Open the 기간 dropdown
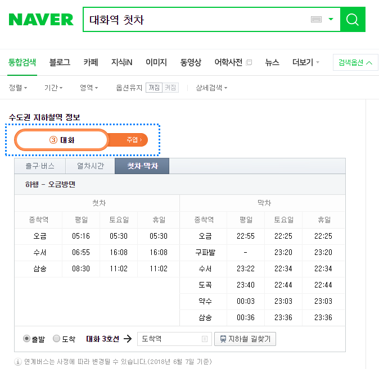This screenshot has height=369, width=379. coord(53,88)
